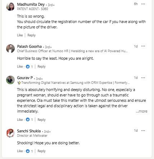This screenshot has width=154, height=159.
Task: Expand Gourav P's comment with ...more
Action: click(x=141, y=111)
